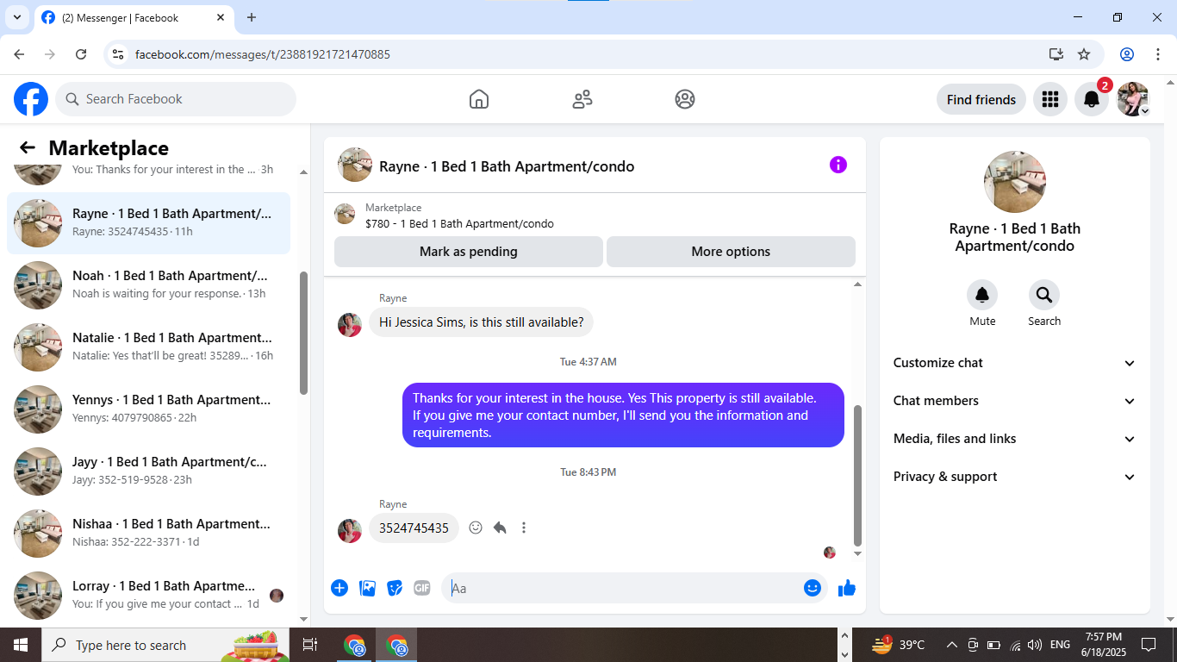Open Chrome's three-dot menu
The image size is (1177, 662).
[x=1158, y=54]
